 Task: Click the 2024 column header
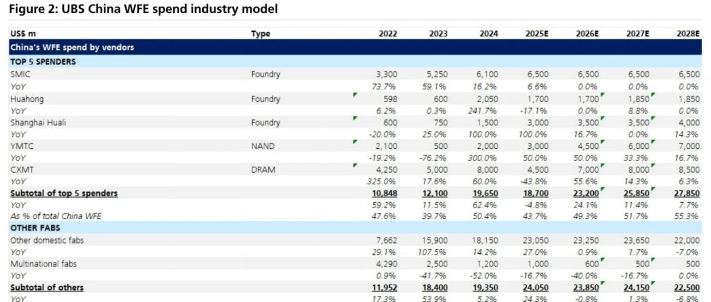coord(489,34)
